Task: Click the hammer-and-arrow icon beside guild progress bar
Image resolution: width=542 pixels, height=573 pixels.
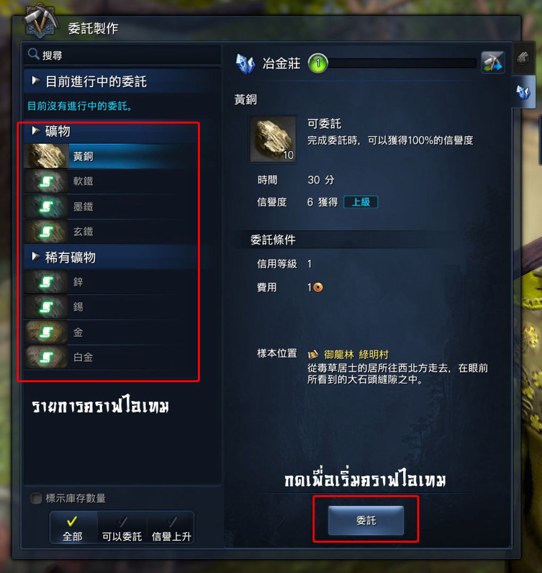Action: 493,62
